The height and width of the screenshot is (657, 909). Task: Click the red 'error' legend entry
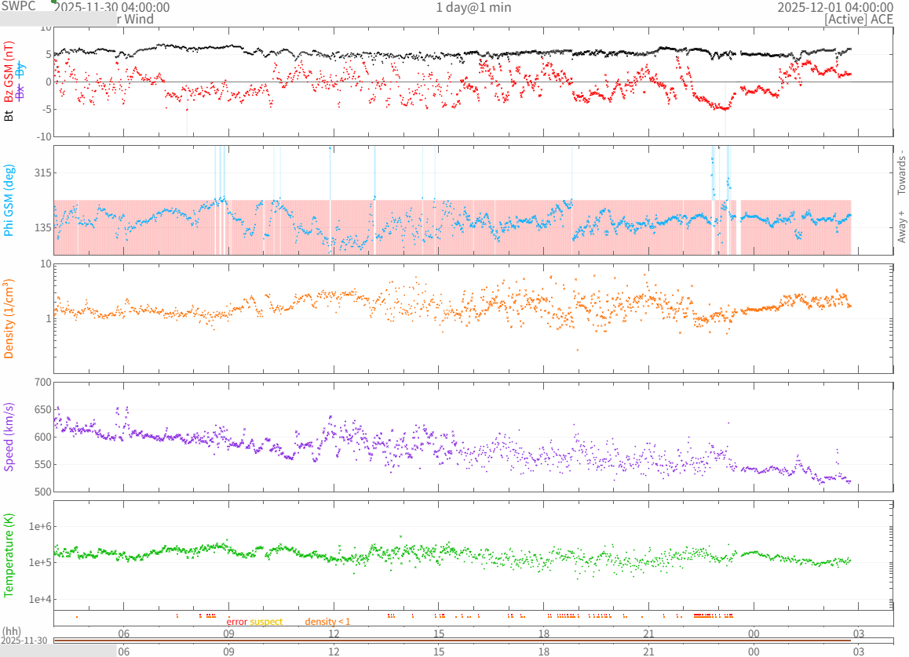coord(236,622)
